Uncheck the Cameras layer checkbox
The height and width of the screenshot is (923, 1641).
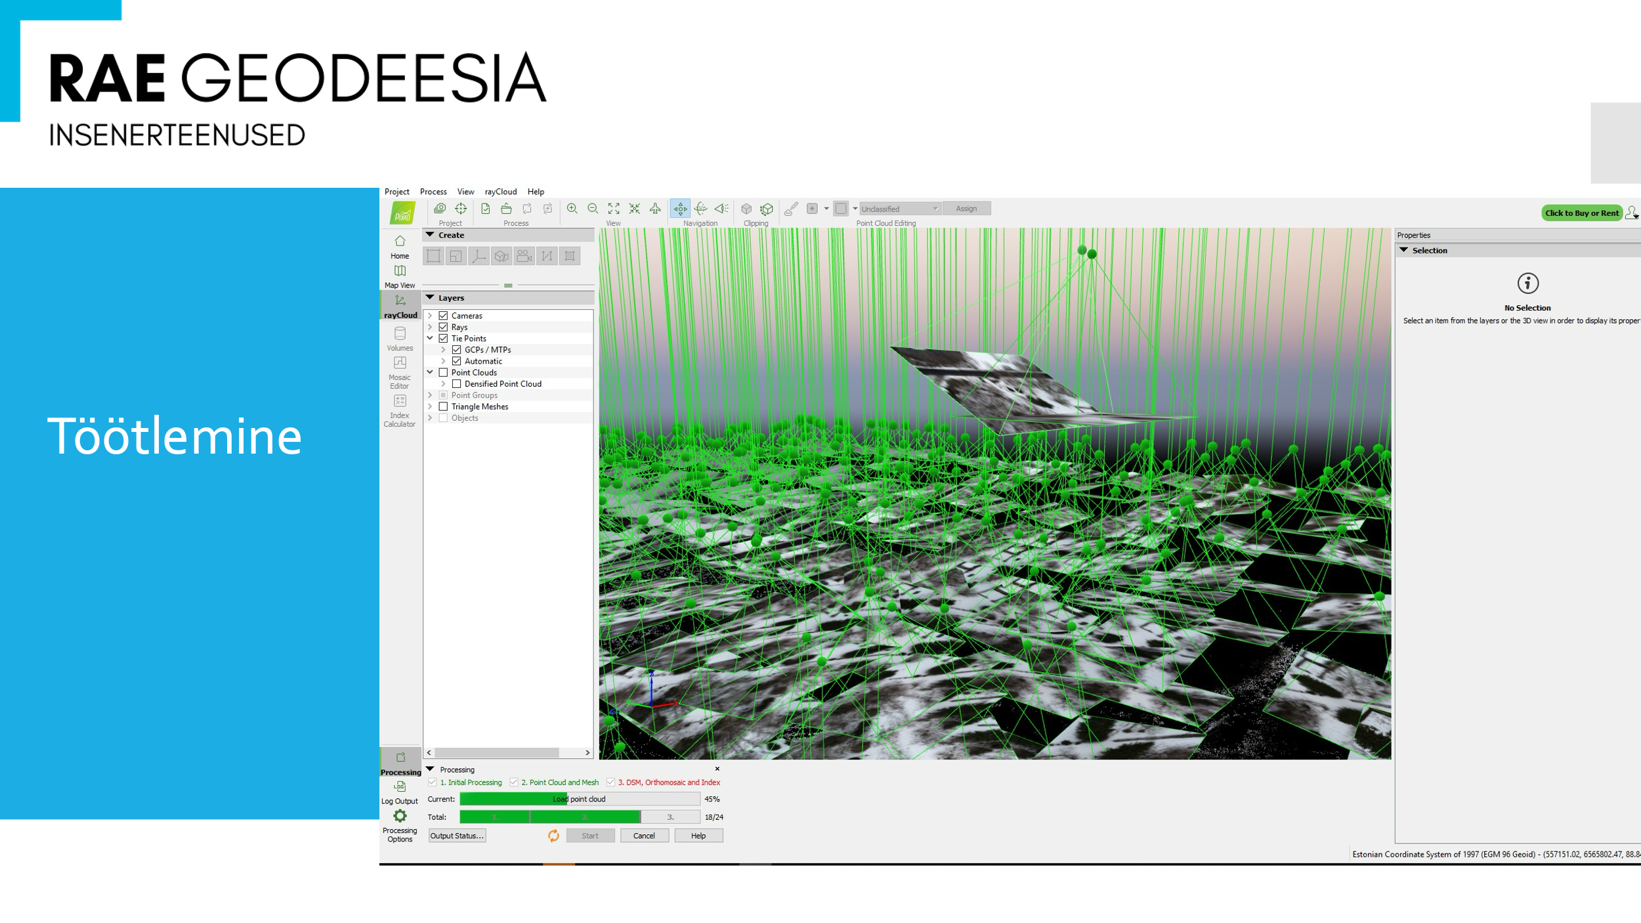click(x=444, y=316)
